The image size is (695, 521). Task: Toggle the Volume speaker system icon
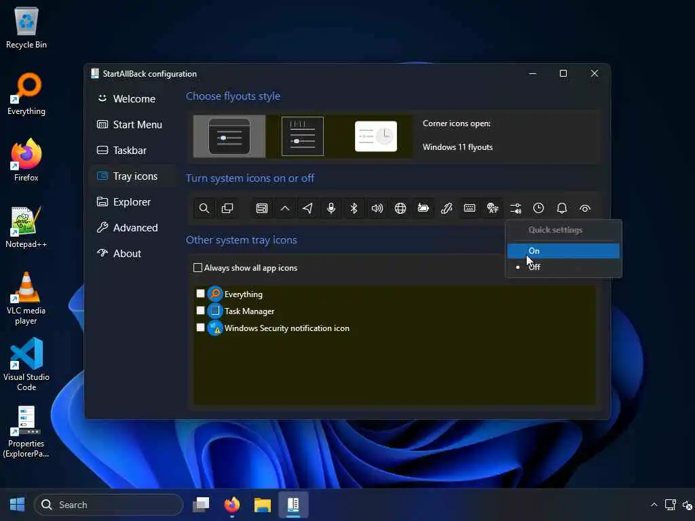pyautogui.click(x=377, y=208)
